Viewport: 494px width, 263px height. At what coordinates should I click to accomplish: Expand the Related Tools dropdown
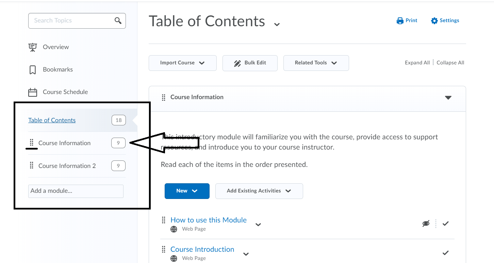(x=316, y=63)
